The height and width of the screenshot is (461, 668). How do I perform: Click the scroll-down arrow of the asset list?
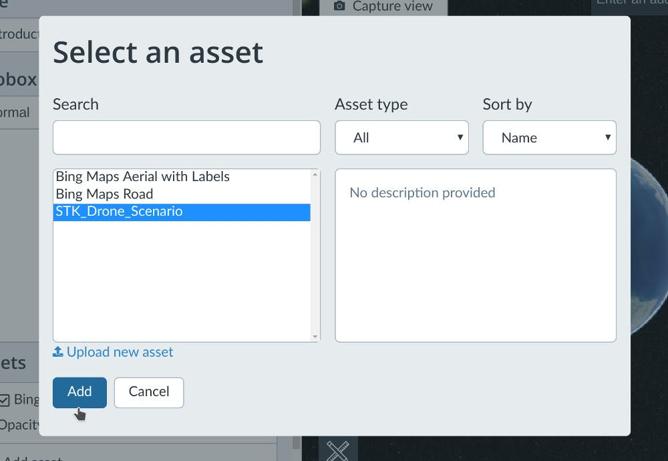313,336
